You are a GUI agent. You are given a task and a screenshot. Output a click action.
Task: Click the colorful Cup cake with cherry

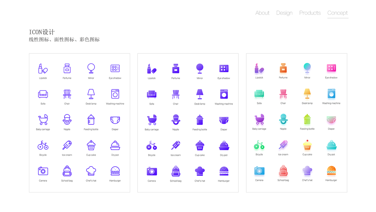pyautogui.click(x=307, y=145)
